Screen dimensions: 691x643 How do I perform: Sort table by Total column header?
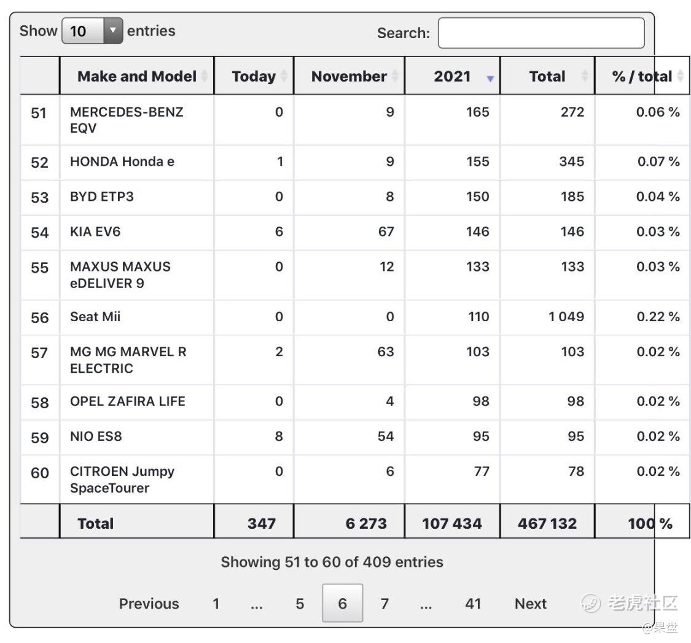coord(547,76)
